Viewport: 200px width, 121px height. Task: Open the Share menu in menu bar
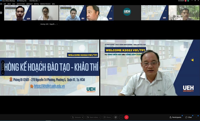[x=9, y=4]
